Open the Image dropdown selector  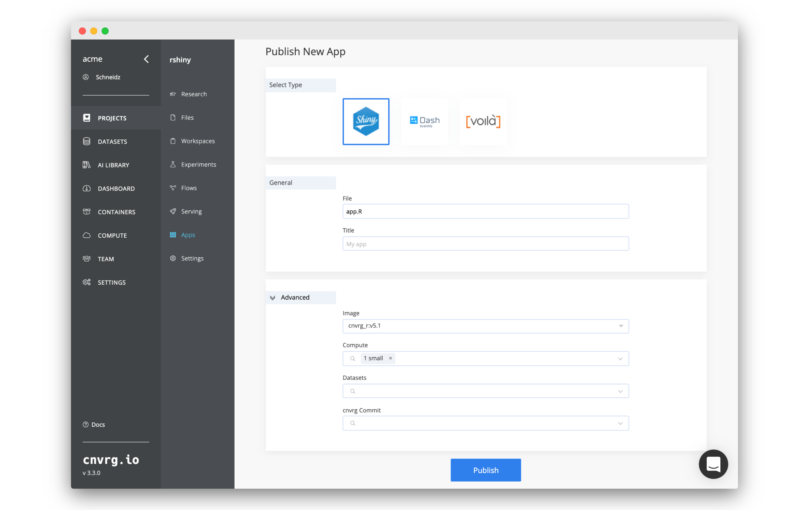620,326
